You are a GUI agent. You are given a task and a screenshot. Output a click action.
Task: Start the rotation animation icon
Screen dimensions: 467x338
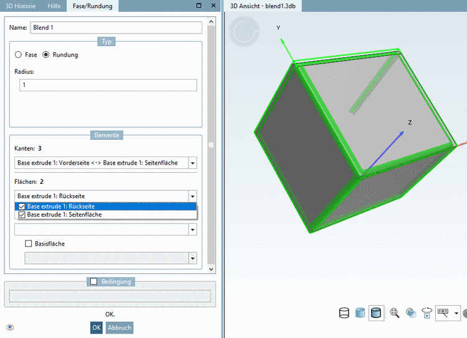click(x=427, y=313)
